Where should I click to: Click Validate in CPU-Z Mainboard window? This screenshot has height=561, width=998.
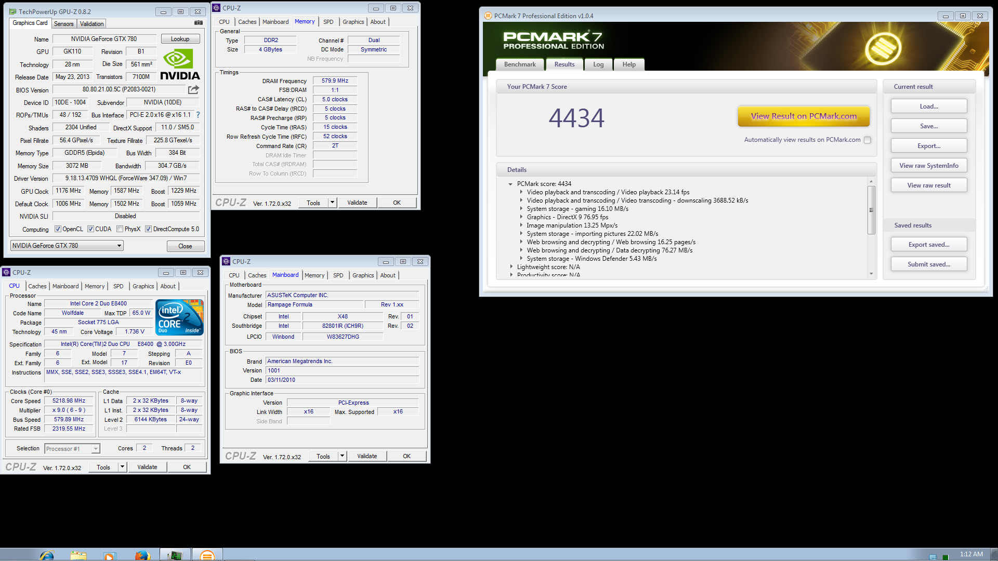pyautogui.click(x=367, y=456)
